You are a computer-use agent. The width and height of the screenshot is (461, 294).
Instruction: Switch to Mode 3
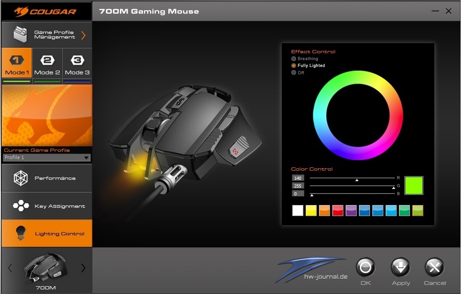pyautogui.click(x=77, y=63)
